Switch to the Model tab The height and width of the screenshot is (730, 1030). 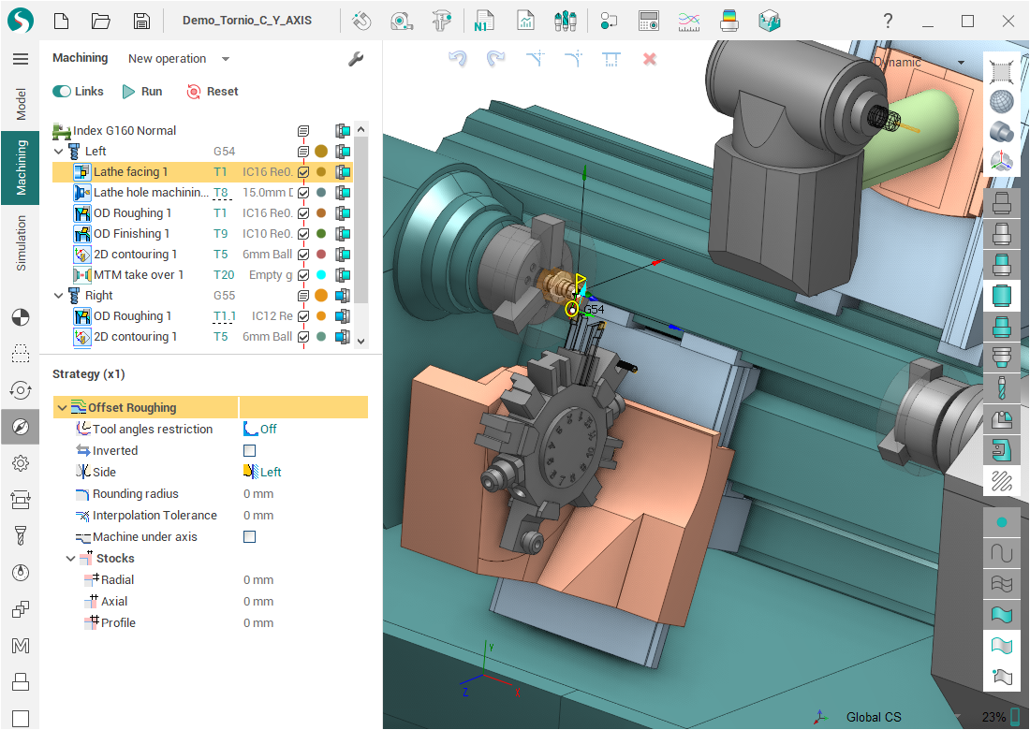(x=20, y=105)
